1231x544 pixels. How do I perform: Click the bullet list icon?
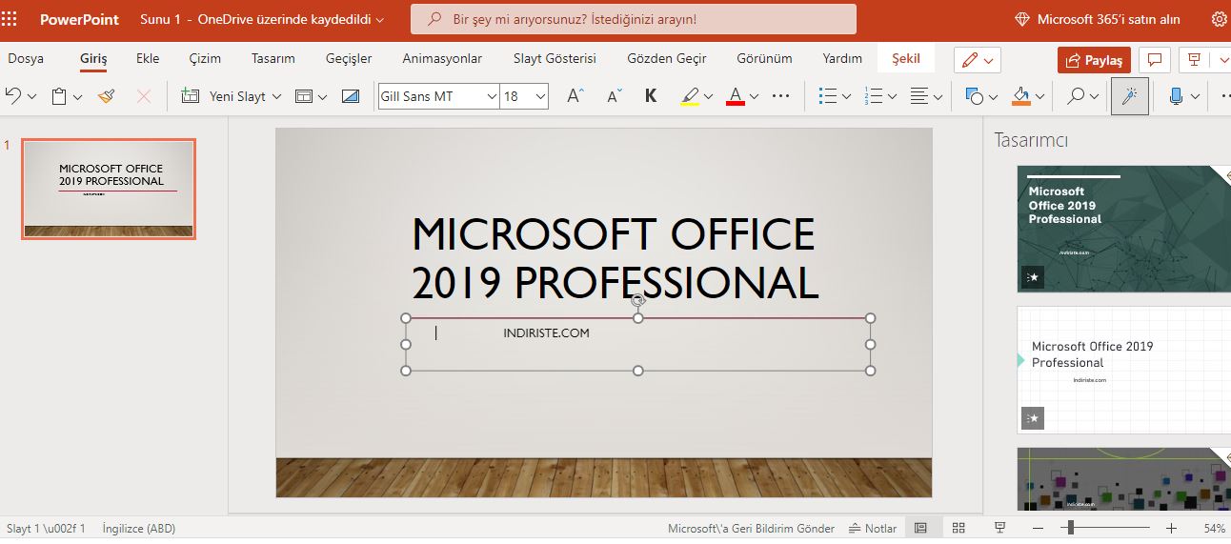(828, 96)
